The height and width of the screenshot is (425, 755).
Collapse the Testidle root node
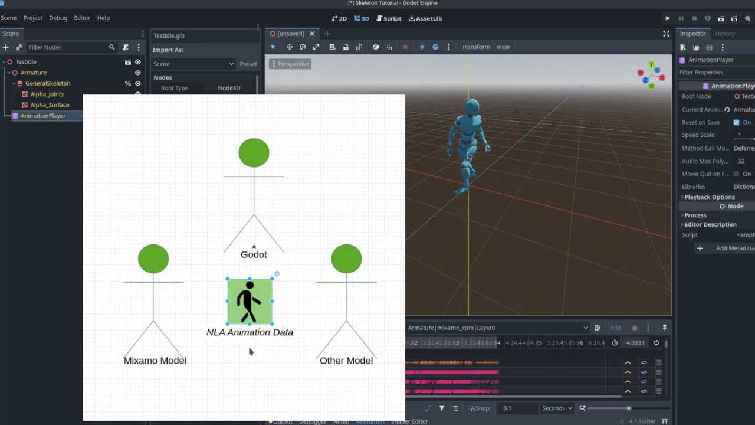tap(4, 62)
